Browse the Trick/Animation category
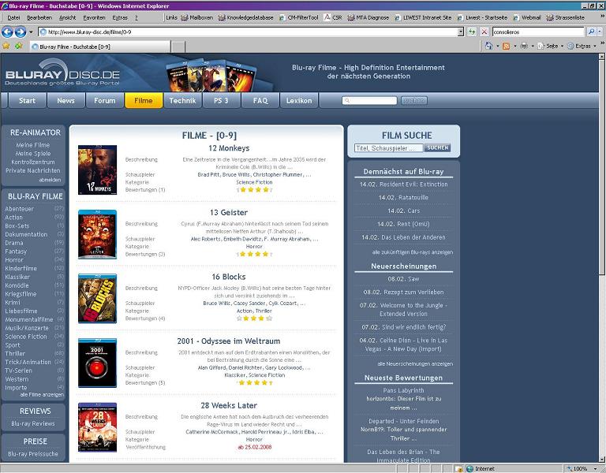The height and width of the screenshot is (473, 606). 28,362
